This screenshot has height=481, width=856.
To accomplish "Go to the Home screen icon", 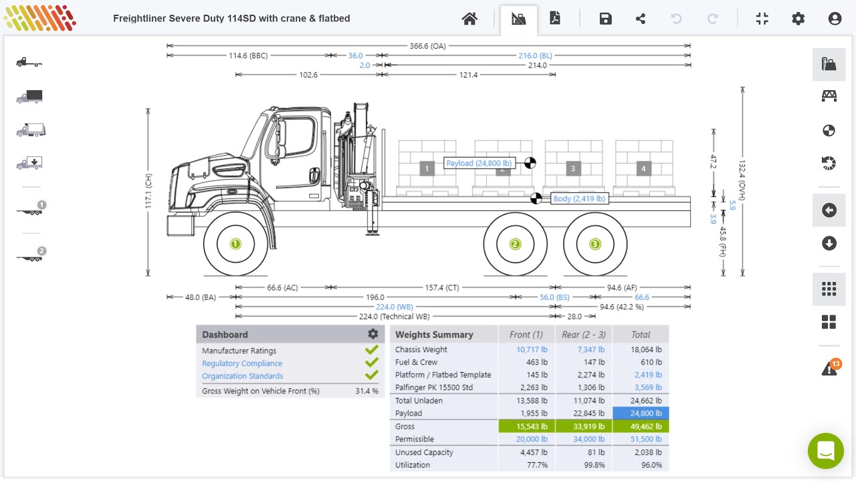I will pyautogui.click(x=469, y=19).
